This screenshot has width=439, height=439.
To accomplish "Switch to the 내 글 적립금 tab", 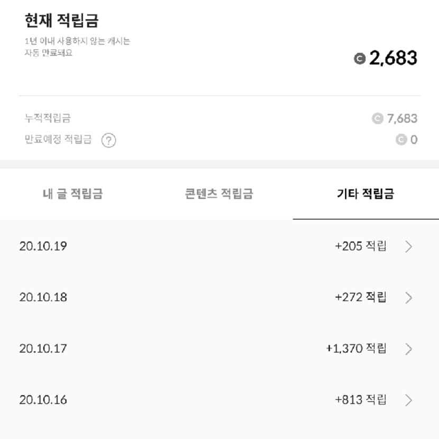I will click(x=72, y=194).
